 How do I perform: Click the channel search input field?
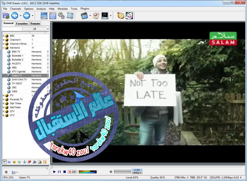12,29
